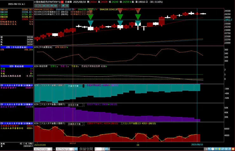Click the 07/17 date label on time axis

coord(73,143)
